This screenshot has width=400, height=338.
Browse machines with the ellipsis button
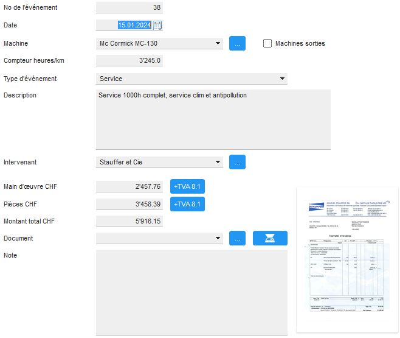pyautogui.click(x=237, y=44)
